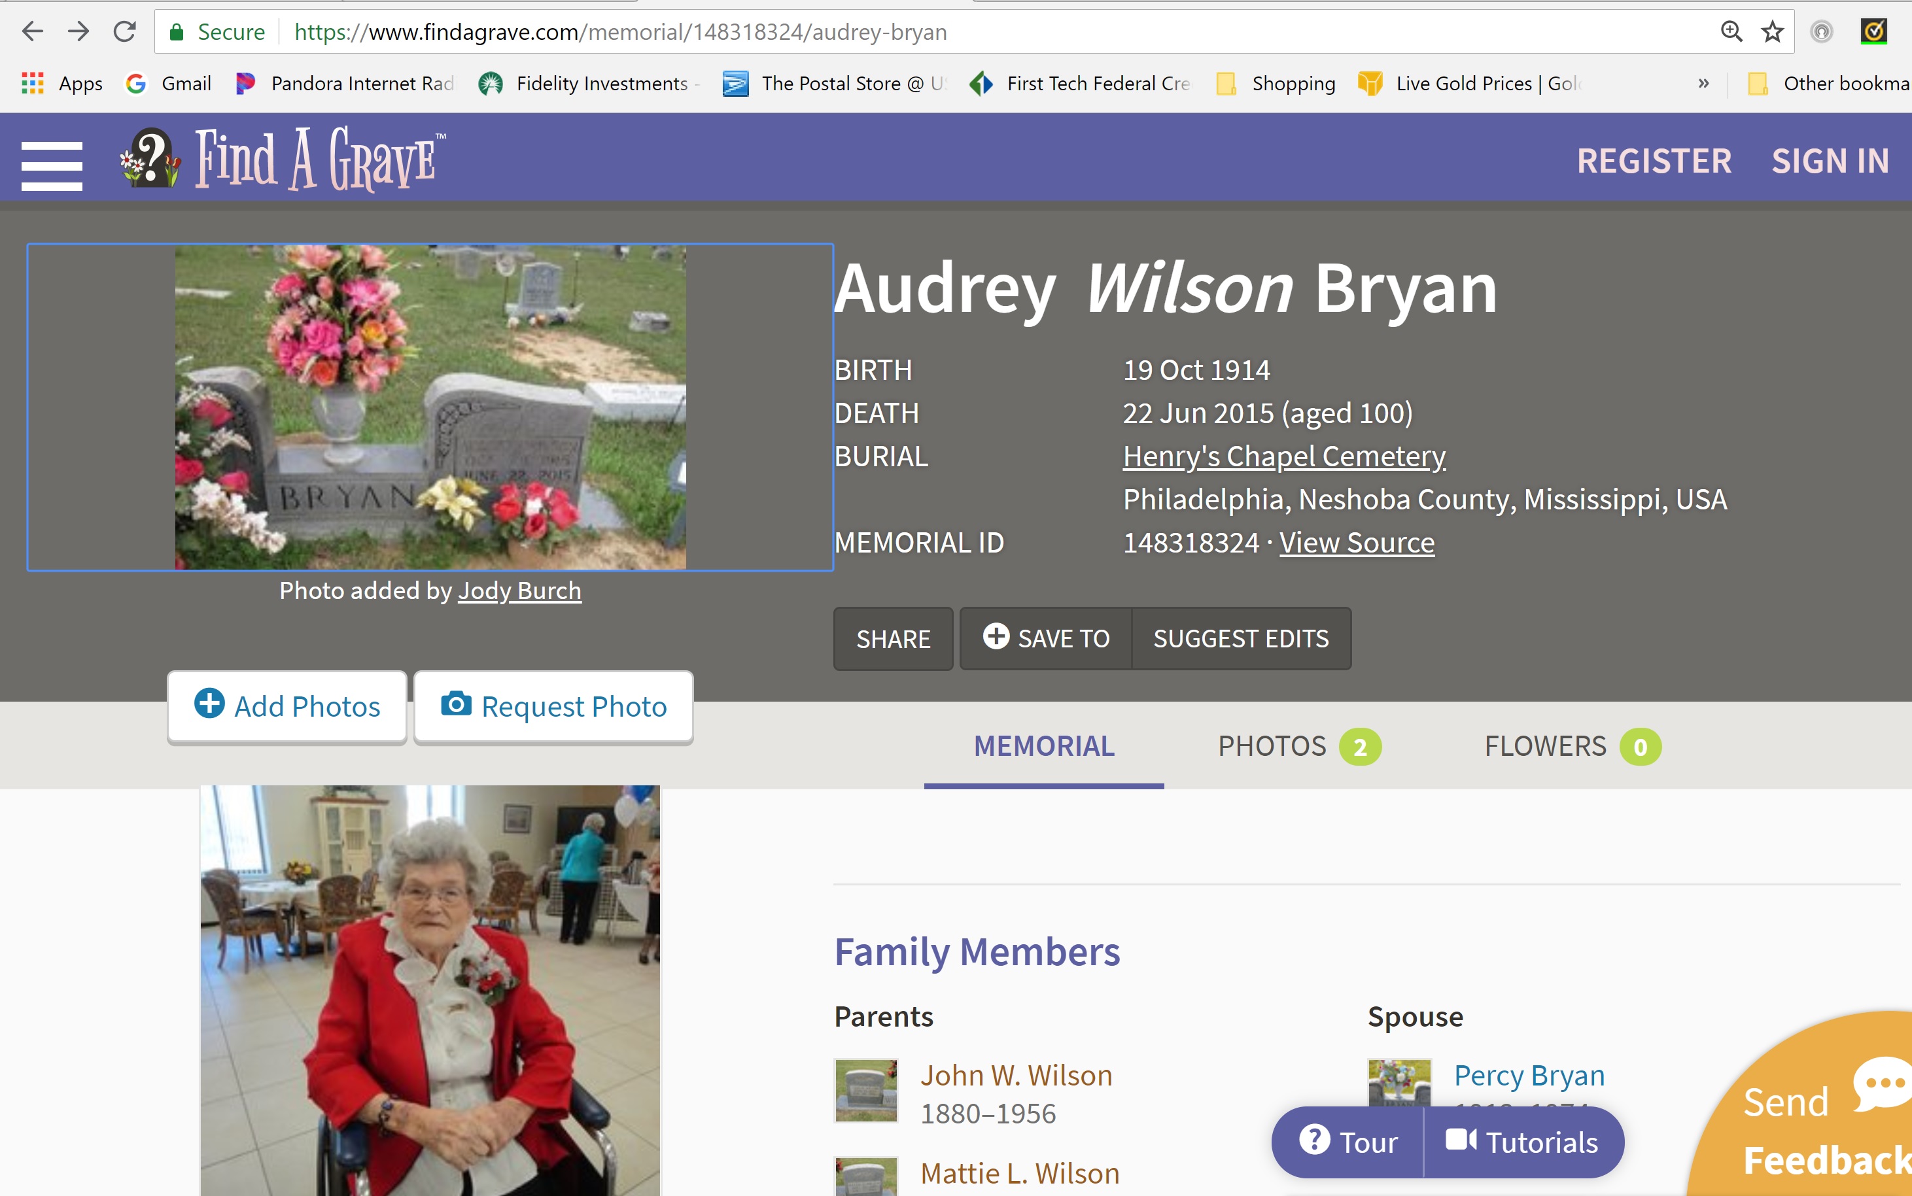Screen dimensions: 1912x1196
Task: Open the portrait photo of Audrey Bryan
Action: tap(430, 990)
